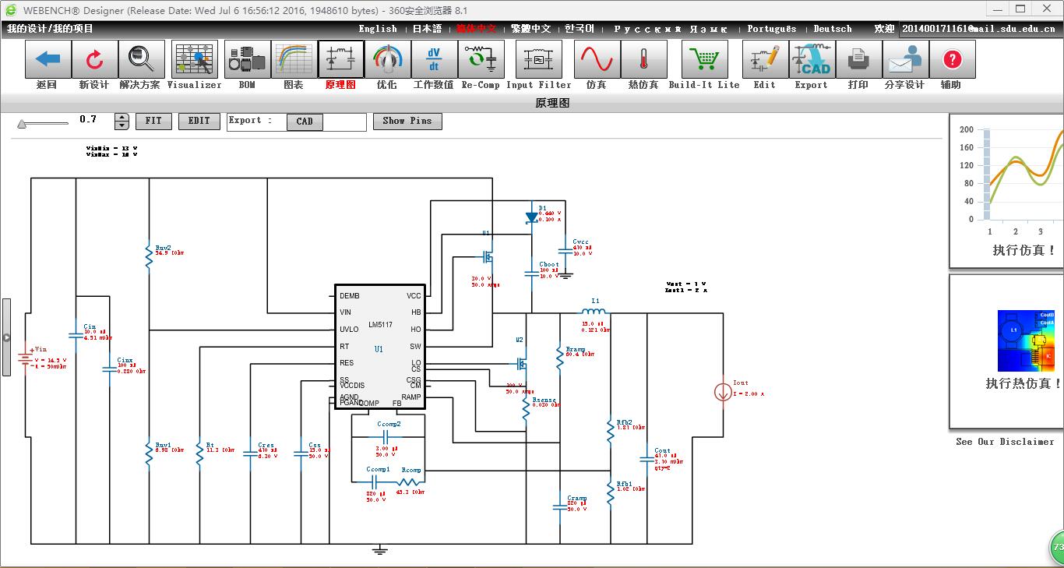The image size is (1064, 568).
Task: Click the EDIT button below the toolbar
Action: 199,121
